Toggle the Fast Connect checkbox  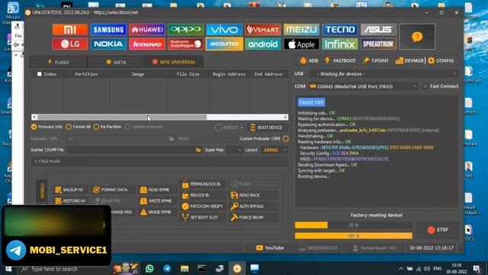[425, 86]
